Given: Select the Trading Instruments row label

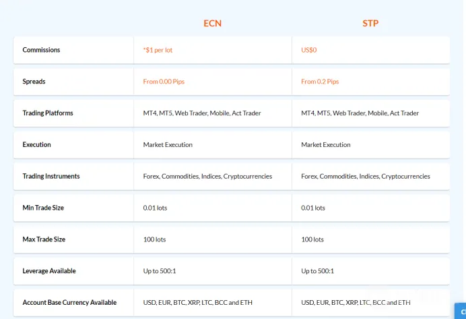Looking at the screenshot, I should pyautogui.click(x=51, y=176).
